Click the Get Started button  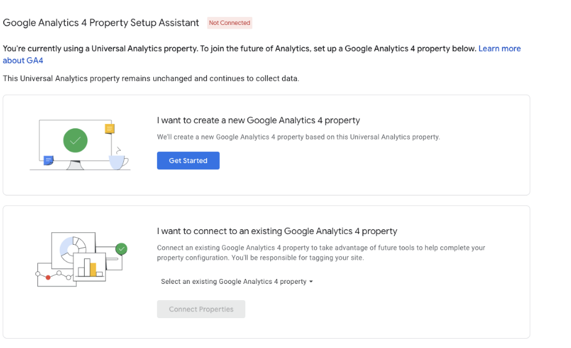point(188,161)
